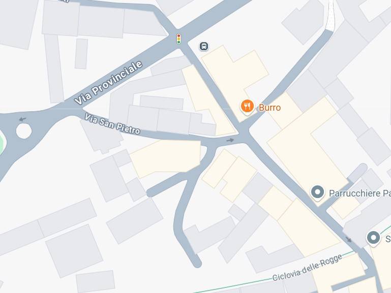This screenshot has height=293, width=391.
Task: Click the Via Provinciale street label
Action: pyautogui.click(x=108, y=83)
